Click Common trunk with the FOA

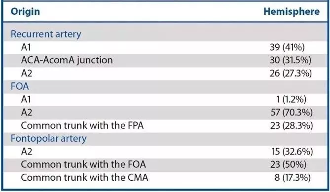click(x=83, y=164)
